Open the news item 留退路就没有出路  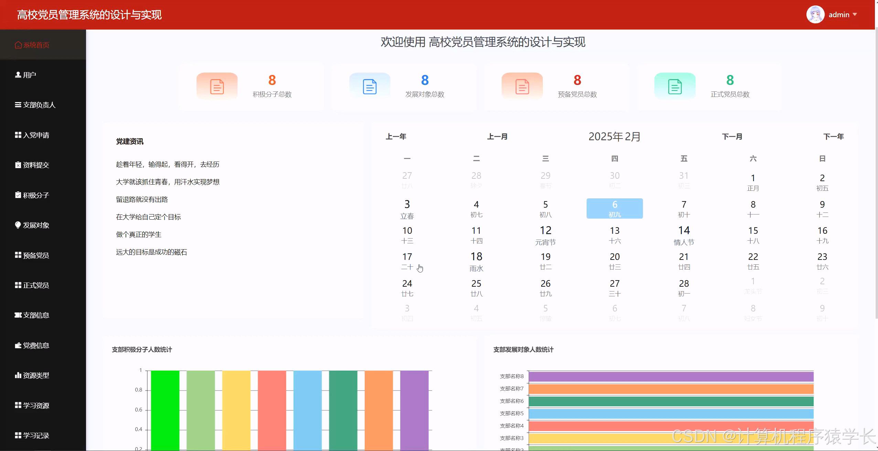point(142,199)
